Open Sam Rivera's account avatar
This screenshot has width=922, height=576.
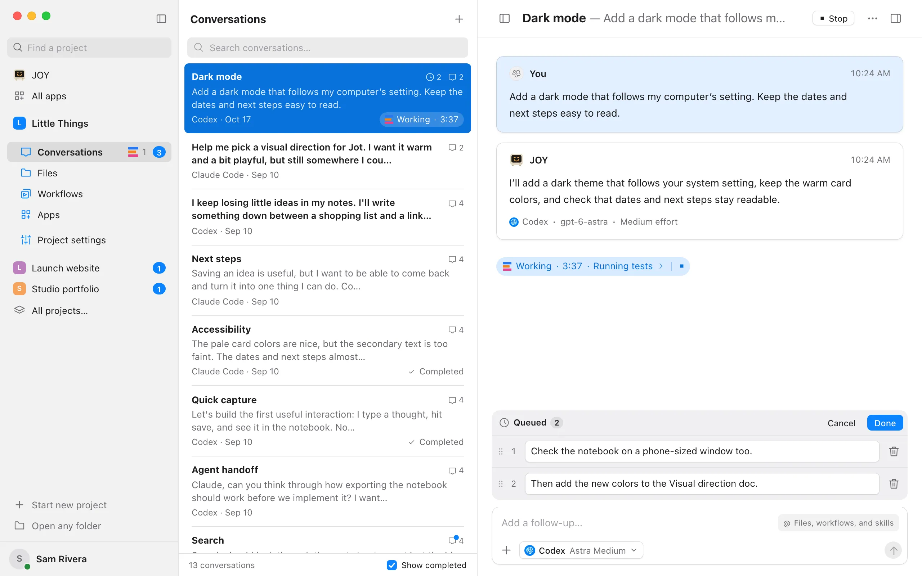pos(19,559)
